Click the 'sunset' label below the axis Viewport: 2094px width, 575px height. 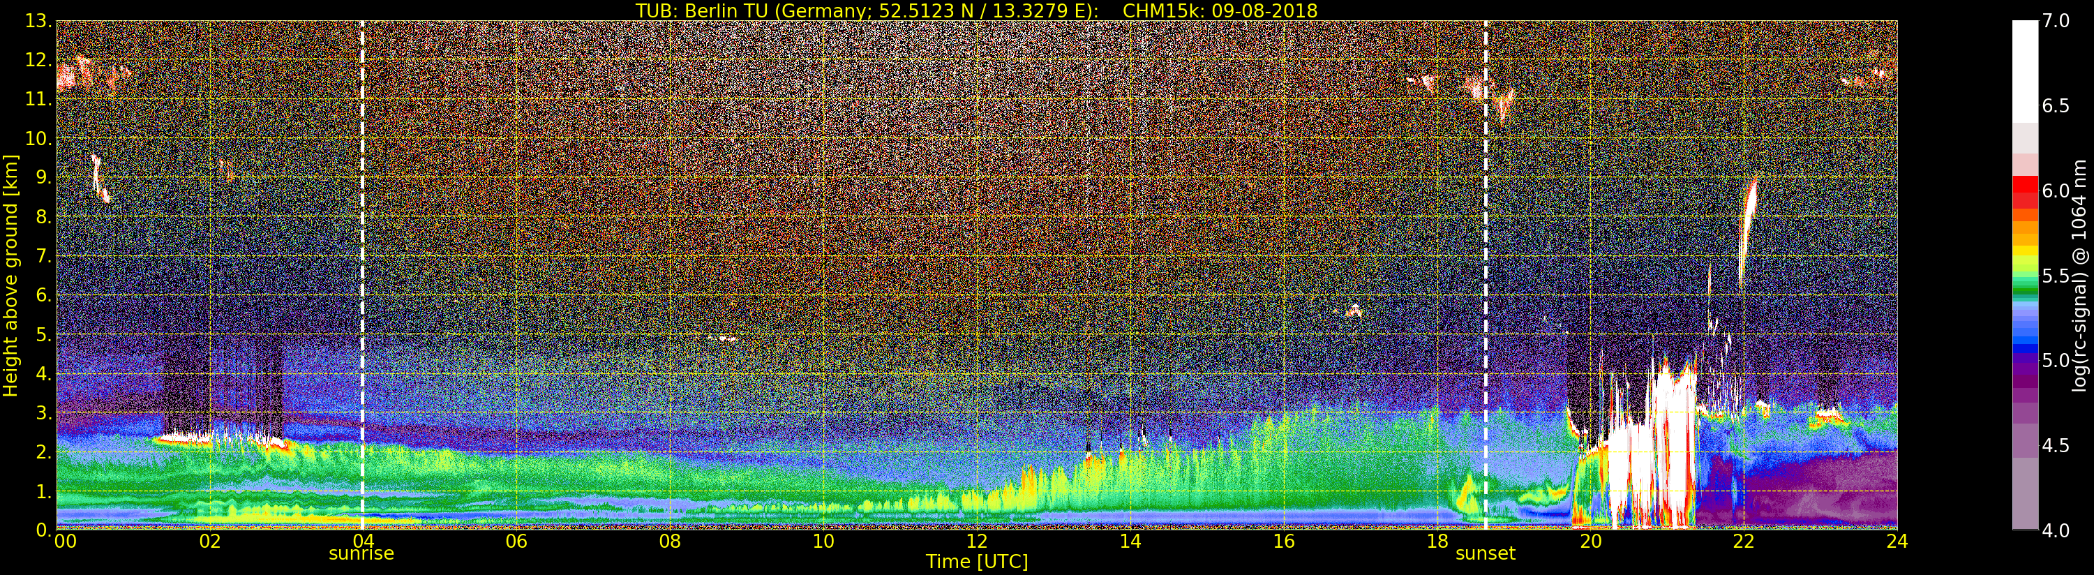(x=1485, y=554)
